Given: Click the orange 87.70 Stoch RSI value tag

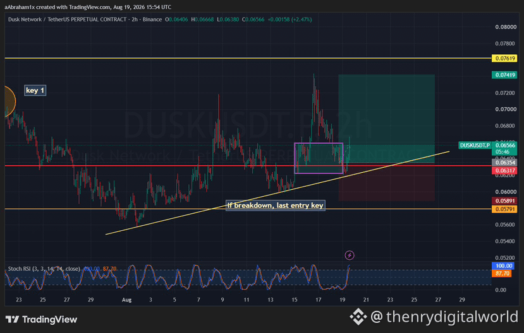Looking at the screenshot, I should coord(503,273).
